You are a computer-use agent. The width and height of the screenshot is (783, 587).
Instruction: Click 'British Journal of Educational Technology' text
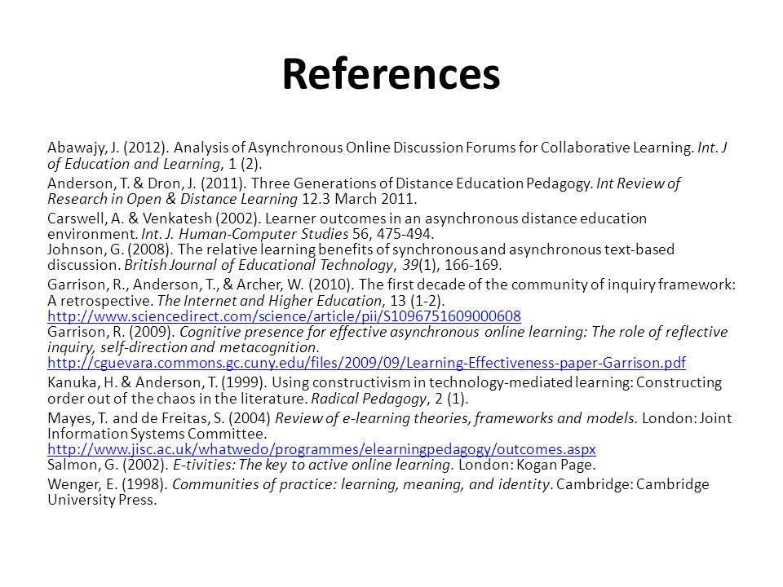click(259, 264)
